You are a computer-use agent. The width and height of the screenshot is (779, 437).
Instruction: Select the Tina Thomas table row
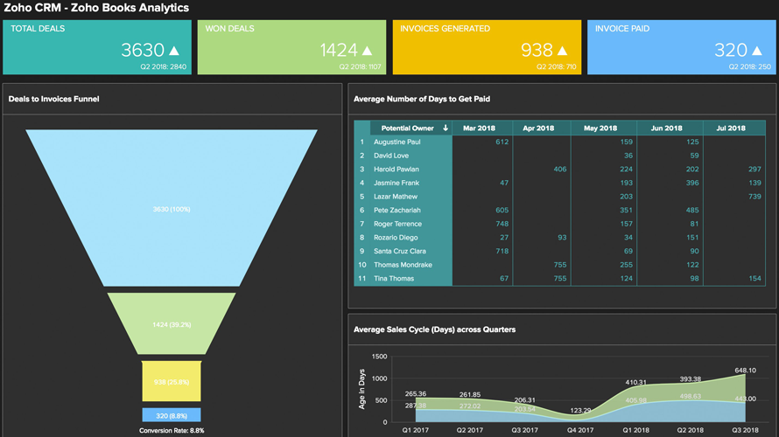click(x=393, y=279)
